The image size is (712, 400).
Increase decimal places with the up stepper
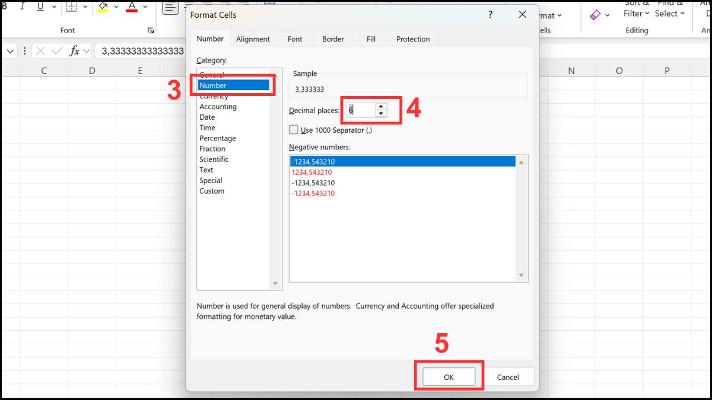(380, 107)
